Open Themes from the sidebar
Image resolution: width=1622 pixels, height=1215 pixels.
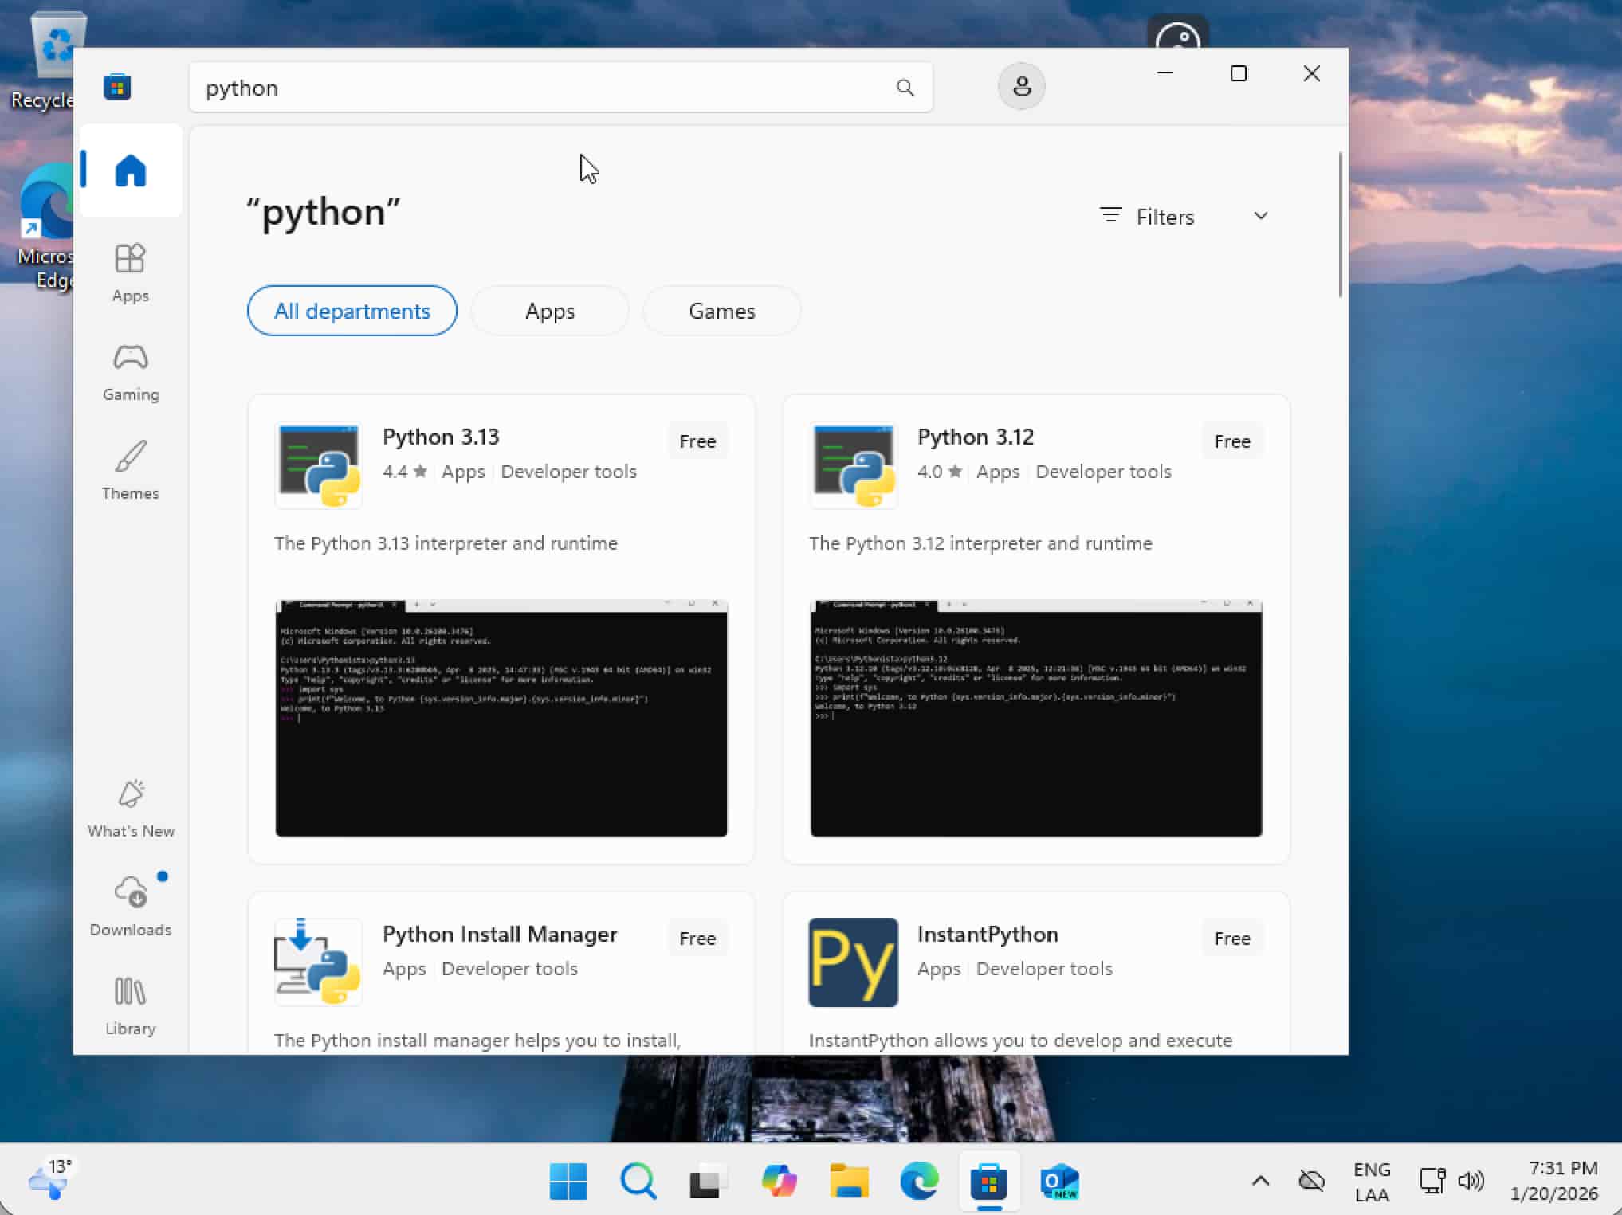(131, 470)
